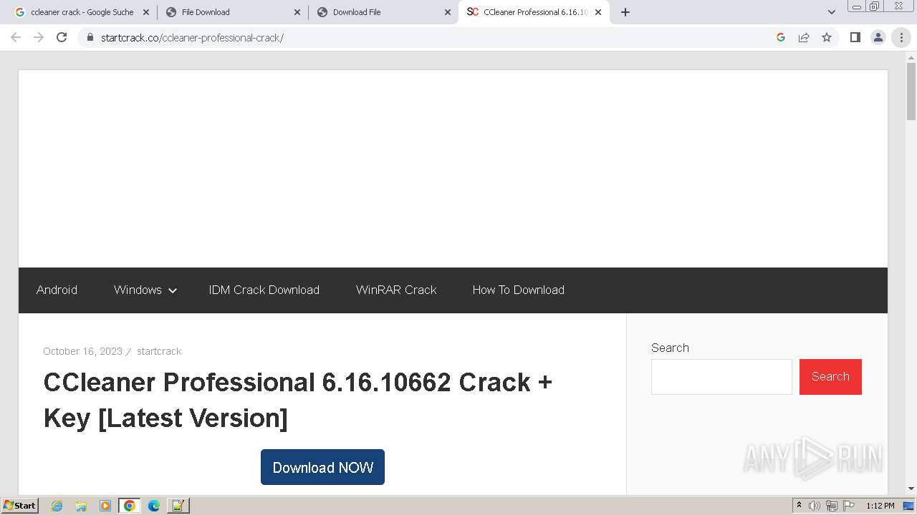Open the notepad taskbar icon
Viewport: 917px width, 515px height.
(x=178, y=506)
